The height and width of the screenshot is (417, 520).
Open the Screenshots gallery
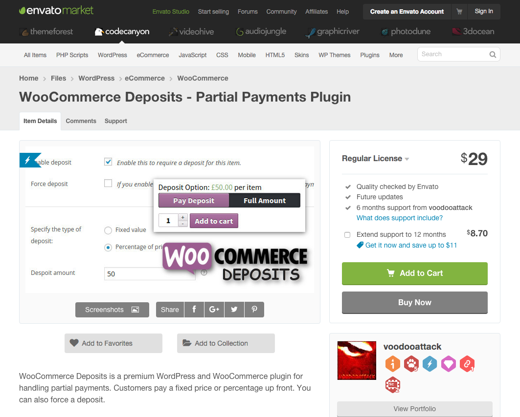click(112, 310)
